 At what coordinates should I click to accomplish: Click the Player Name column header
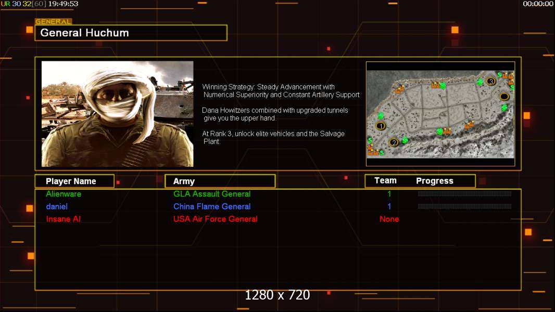[74, 181]
